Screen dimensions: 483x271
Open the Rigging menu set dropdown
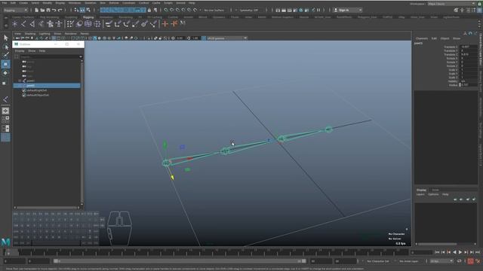click(15, 10)
